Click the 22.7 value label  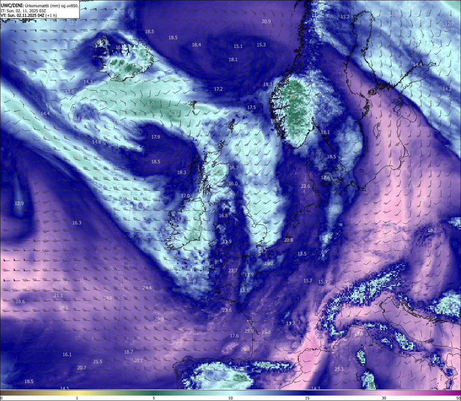tap(233, 271)
